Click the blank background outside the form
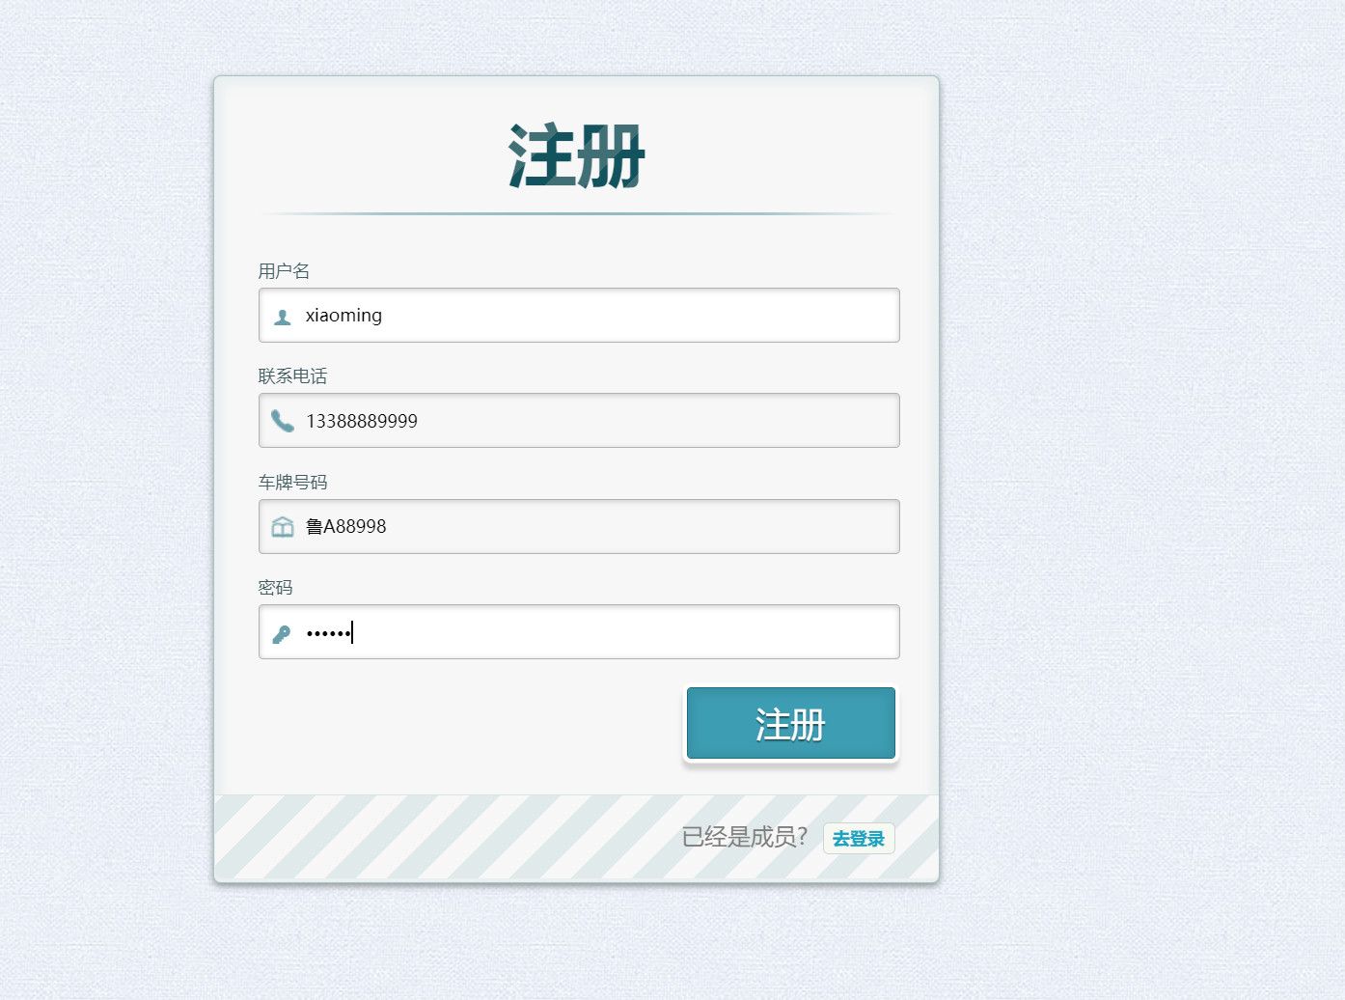Image resolution: width=1345 pixels, height=1000 pixels. [x=1139, y=483]
